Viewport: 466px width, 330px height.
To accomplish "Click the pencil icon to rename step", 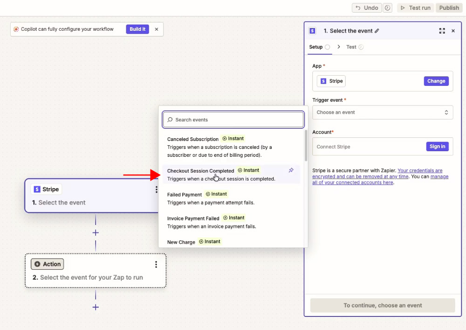I will click(x=377, y=31).
